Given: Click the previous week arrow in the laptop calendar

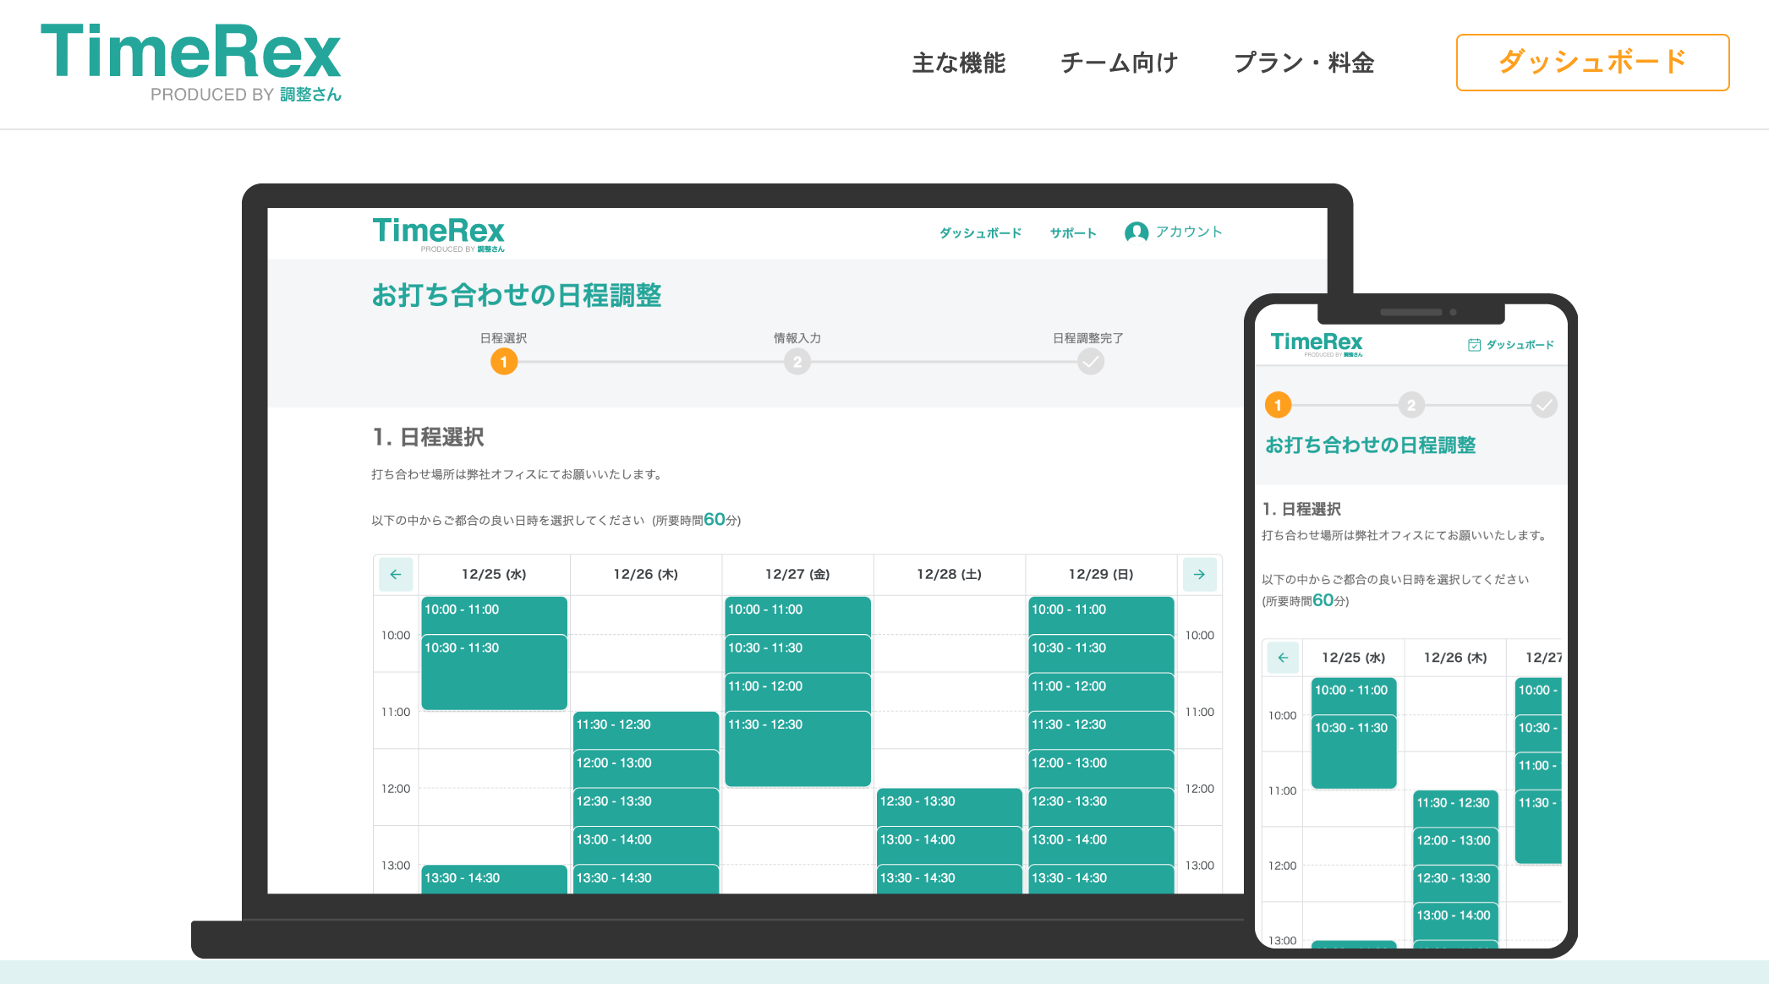Looking at the screenshot, I should [x=396, y=574].
